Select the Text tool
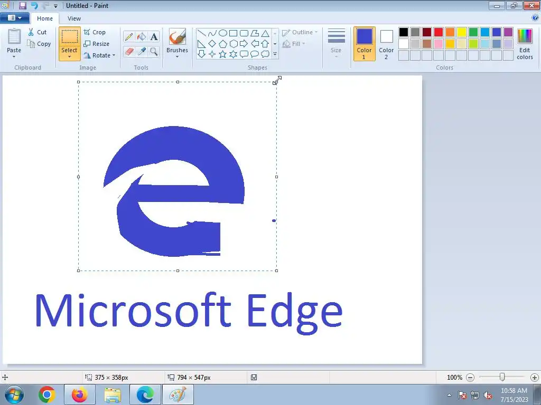Viewport: 541px width, 405px height. click(154, 37)
